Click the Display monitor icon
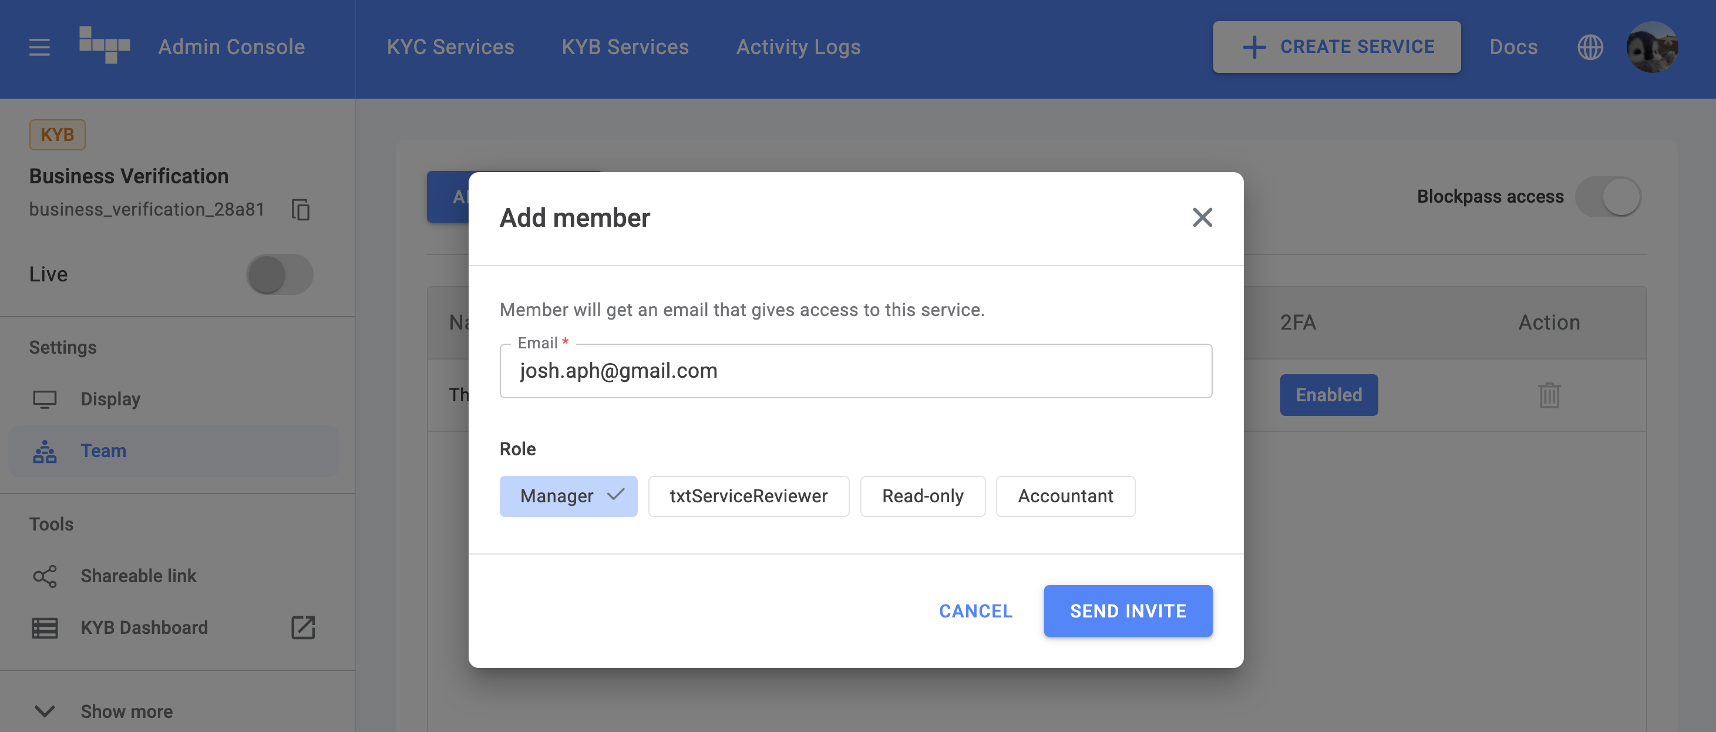1716x732 pixels. click(x=45, y=399)
